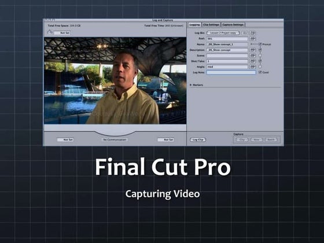Switch to the Logging tab

194,24
